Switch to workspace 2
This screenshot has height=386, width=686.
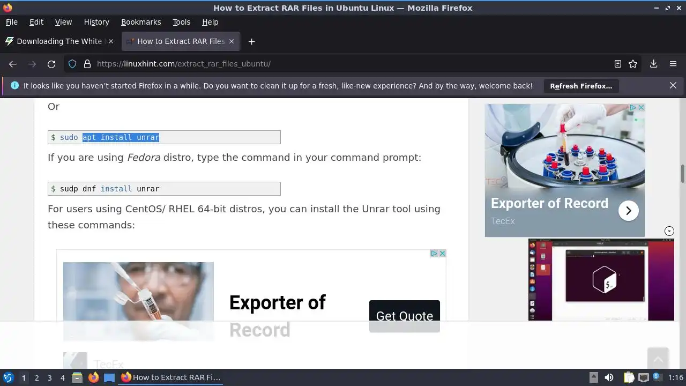point(36,377)
